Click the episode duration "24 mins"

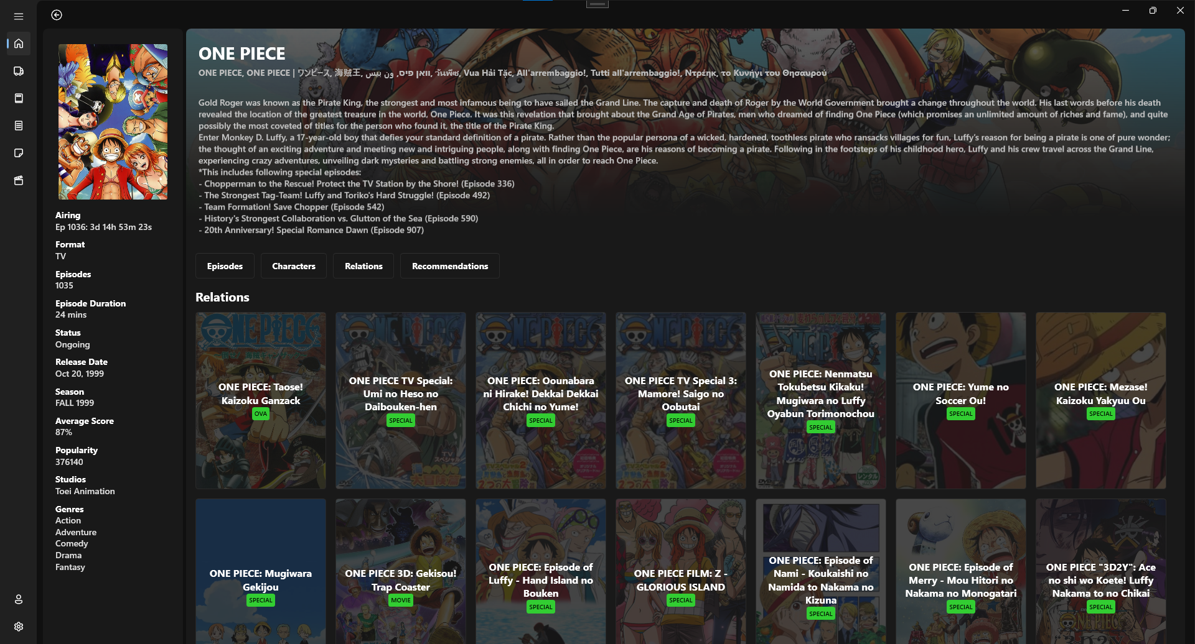click(x=71, y=315)
